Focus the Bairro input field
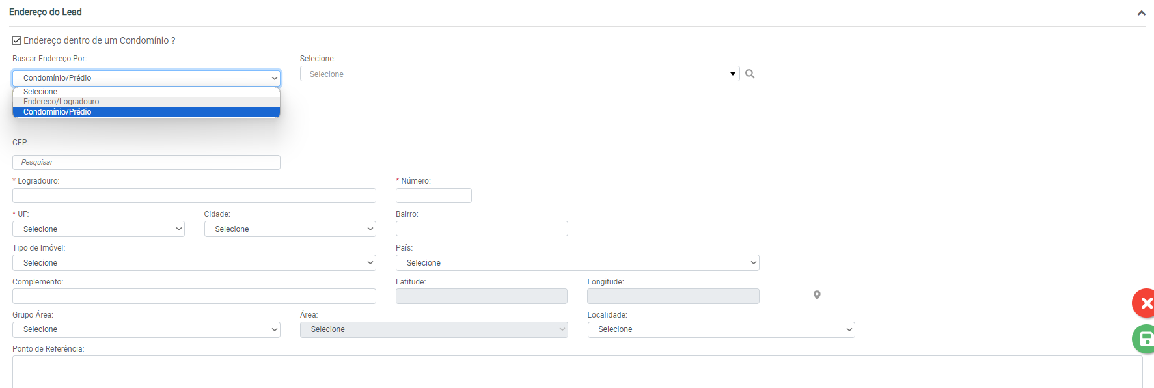1154x388 pixels. tap(482, 229)
